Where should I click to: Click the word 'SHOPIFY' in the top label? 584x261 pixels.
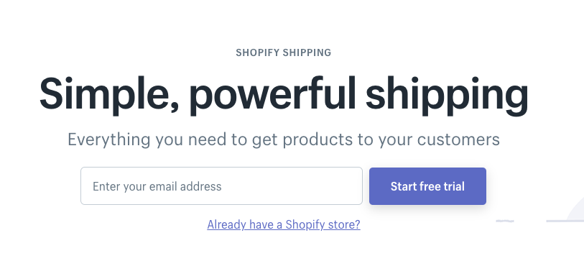(x=258, y=52)
